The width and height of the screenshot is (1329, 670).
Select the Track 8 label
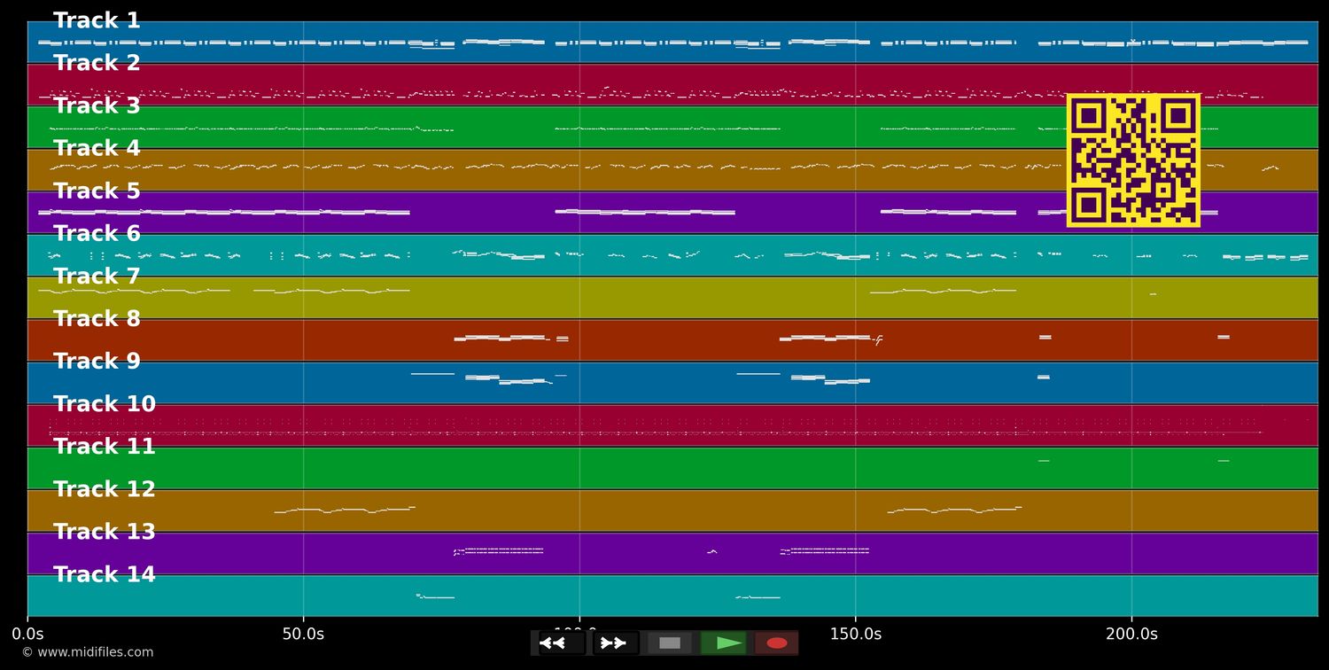point(97,318)
